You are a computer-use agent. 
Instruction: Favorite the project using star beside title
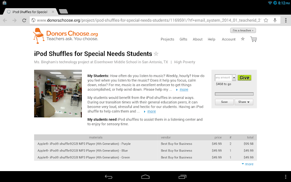156,54
